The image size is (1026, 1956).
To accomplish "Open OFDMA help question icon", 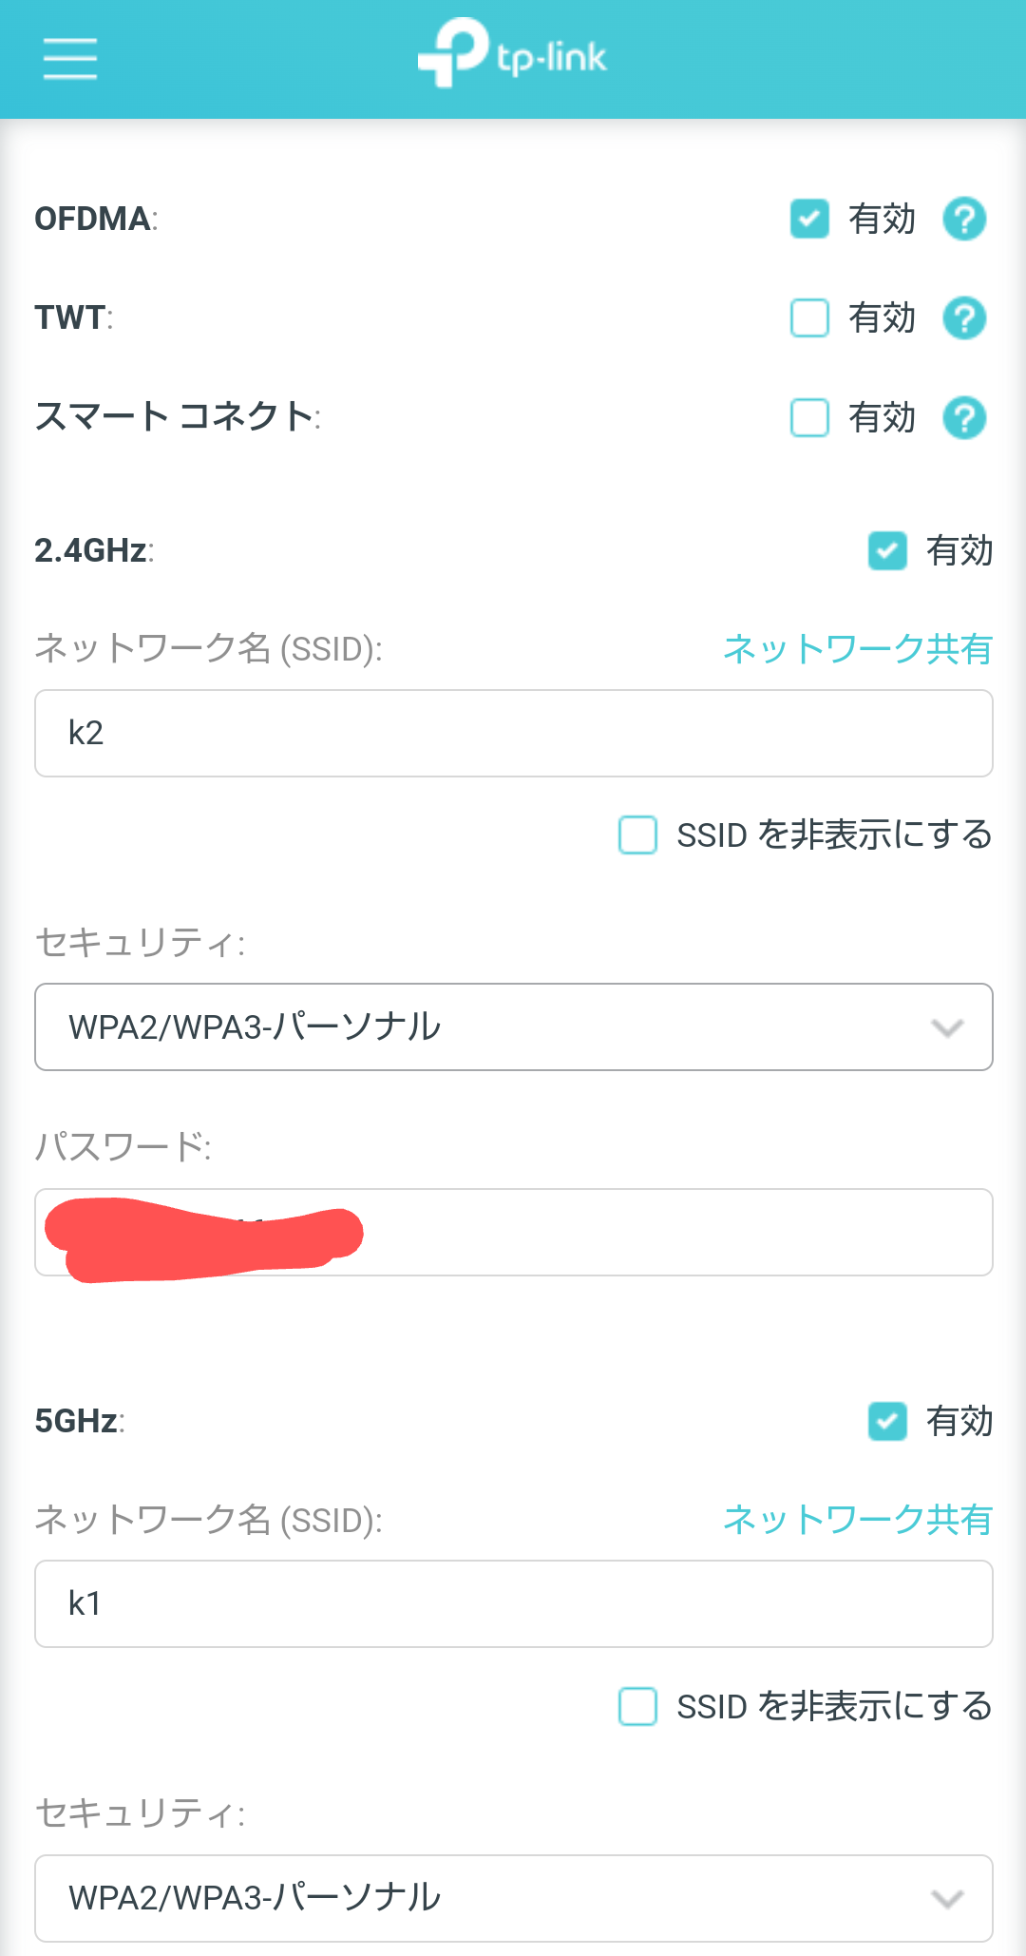I will point(964,220).
